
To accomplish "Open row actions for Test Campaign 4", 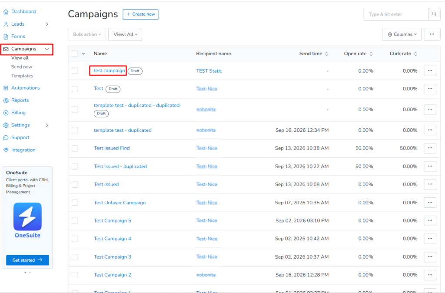I will [430, 239].
